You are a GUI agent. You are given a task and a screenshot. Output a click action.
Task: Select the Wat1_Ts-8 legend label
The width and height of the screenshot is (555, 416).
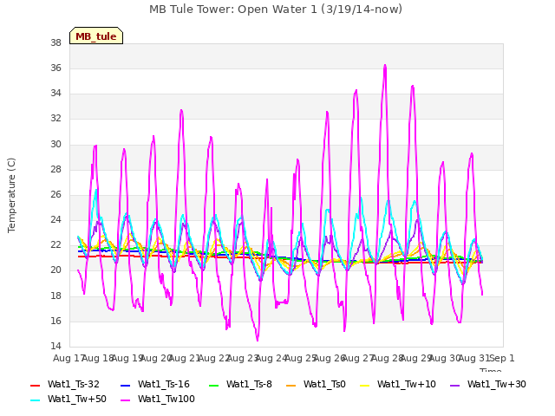(x=249, y=384)
